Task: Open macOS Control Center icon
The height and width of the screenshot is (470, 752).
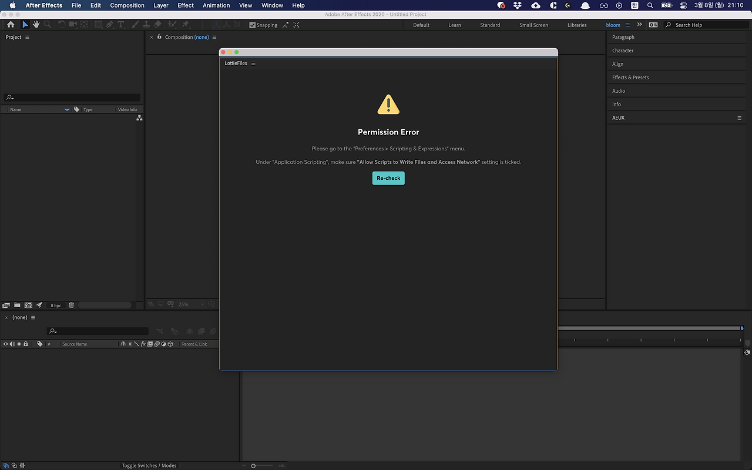Action: 684,5
